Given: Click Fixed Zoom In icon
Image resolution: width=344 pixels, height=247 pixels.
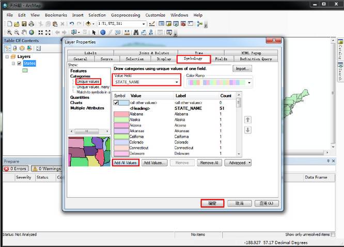Looking at the screenshot, I should coord(40,33).
